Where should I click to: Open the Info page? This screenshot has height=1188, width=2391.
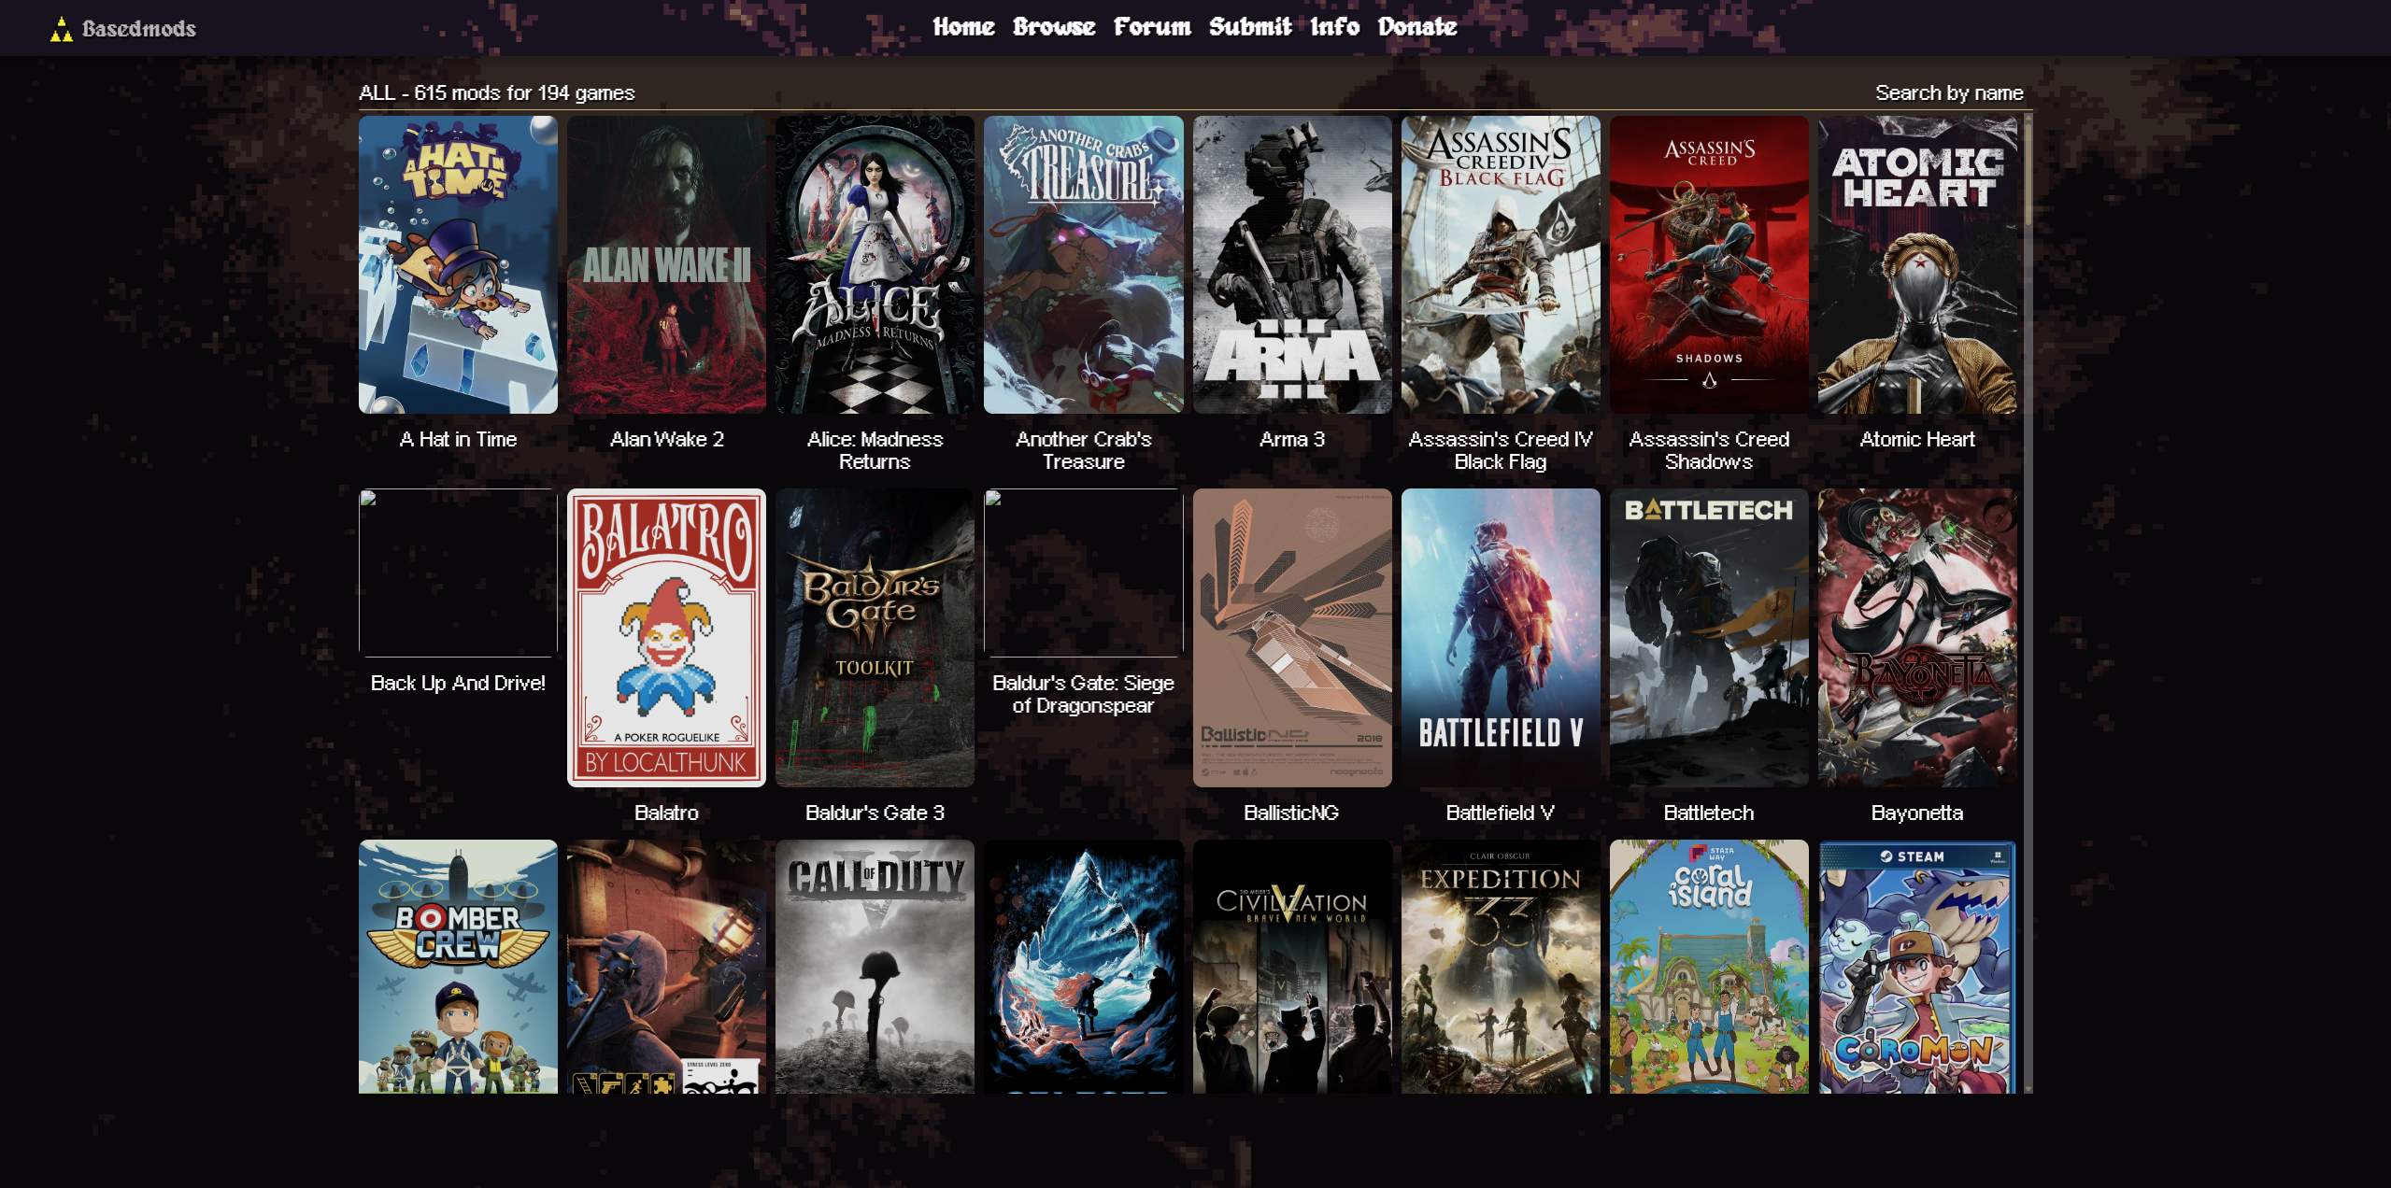[x=1334, y=27]
